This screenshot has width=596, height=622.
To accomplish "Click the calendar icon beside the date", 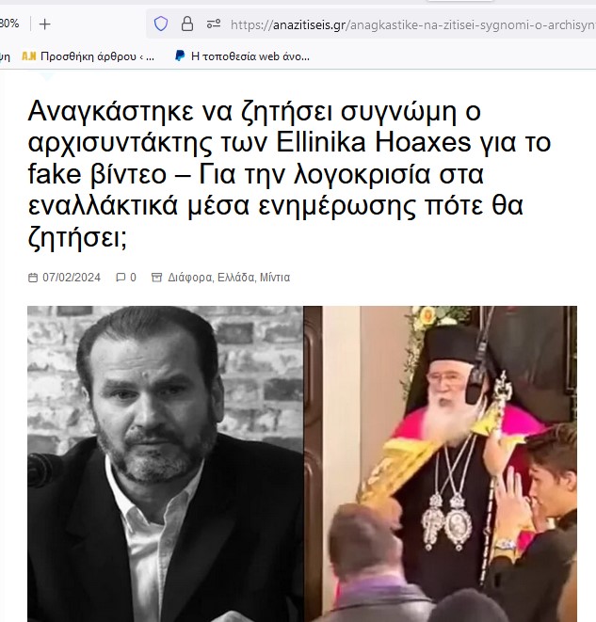I will tap(33, 278).
